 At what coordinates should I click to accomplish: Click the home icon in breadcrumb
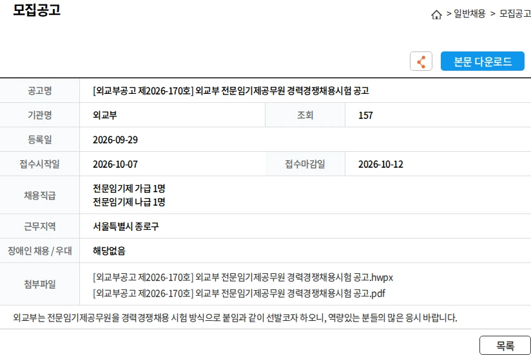coord(436,14)
